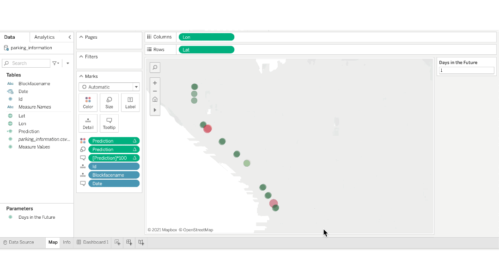Open the Detail marks card

click(x=88, y=123)
